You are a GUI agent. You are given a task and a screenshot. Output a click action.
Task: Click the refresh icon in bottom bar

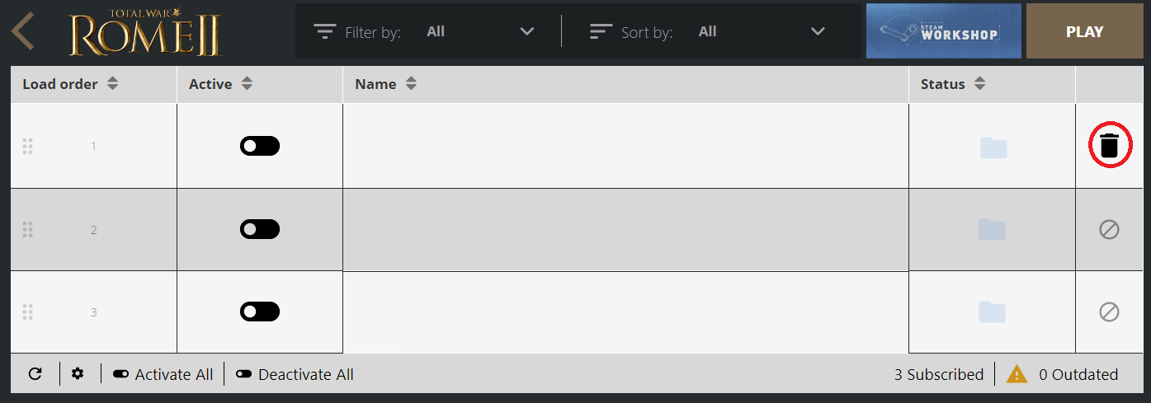(x=35, y=374)
